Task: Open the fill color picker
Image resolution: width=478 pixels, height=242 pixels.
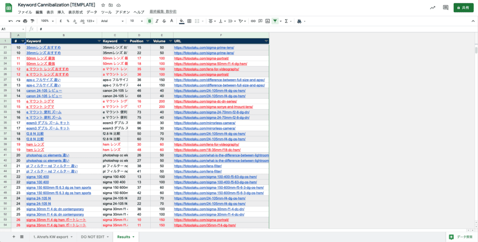Action: pyautogui.click(x=182, y=21)
